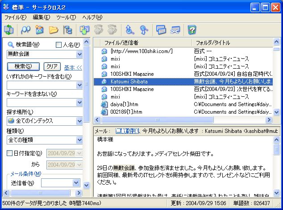283x210 pixels.
Task: Open the いずれかのキーワードを含む dropdown
Action: [79, 85]
